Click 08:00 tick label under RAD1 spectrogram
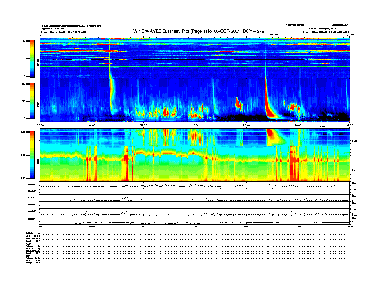Image resolution: width=377 pixels, height=291 pixels. 143,125
